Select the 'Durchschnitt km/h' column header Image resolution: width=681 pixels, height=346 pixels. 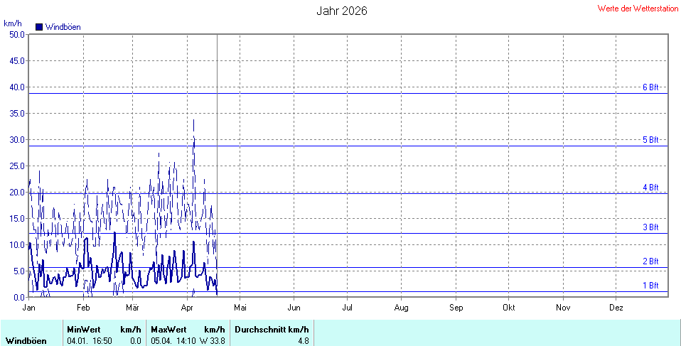[x=272, y=330]
